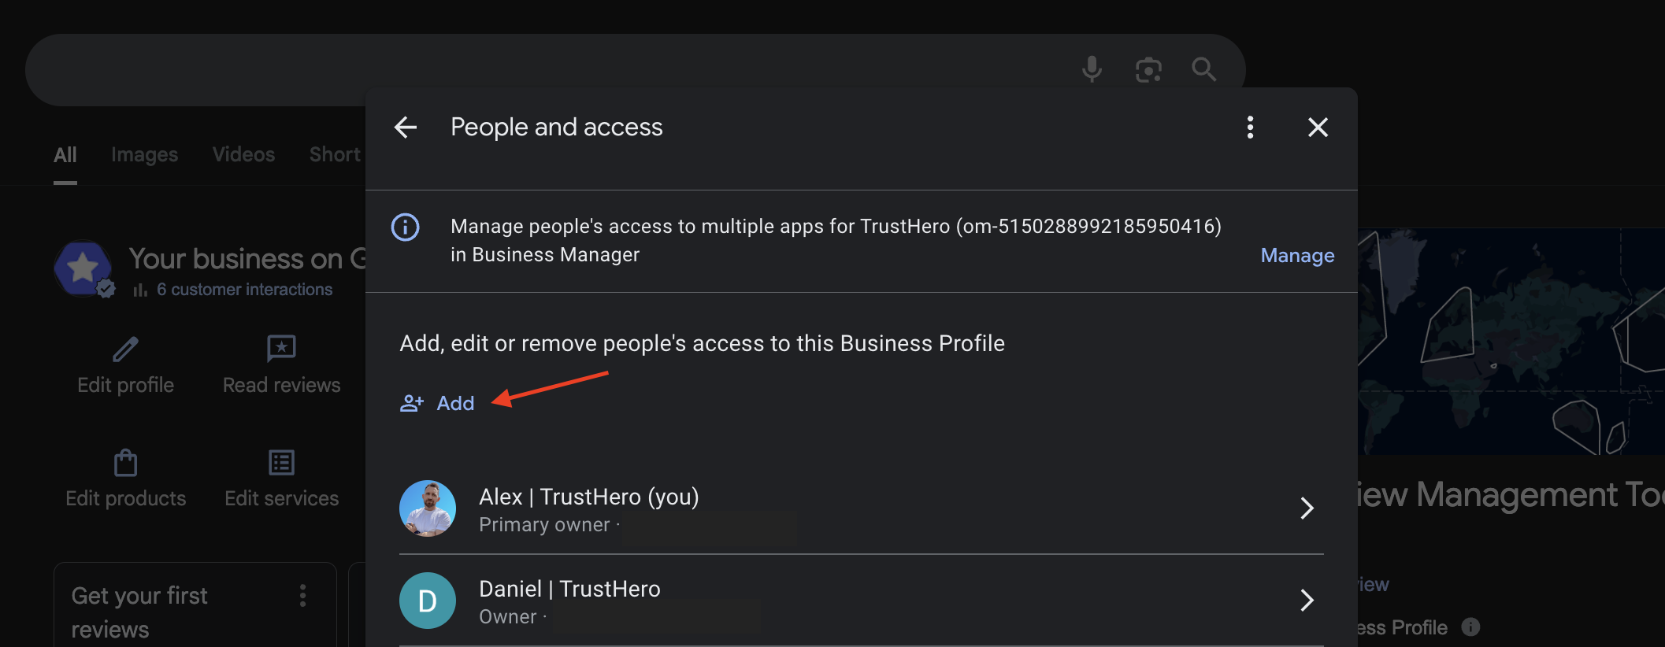
Task: Open Google Lens image search icon
Action: tap(1148, 69)
